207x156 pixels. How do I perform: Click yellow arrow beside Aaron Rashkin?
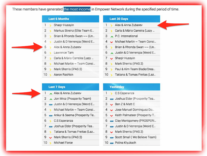pos(50,75)
